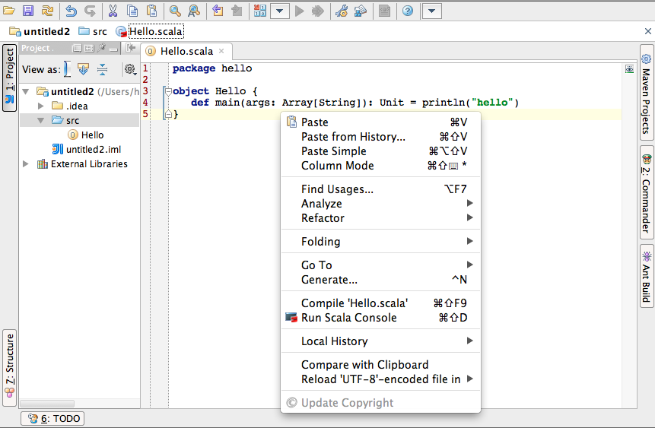655x428 pixels.
Task: Expand the External Libraries node
Action: [26, 164]
